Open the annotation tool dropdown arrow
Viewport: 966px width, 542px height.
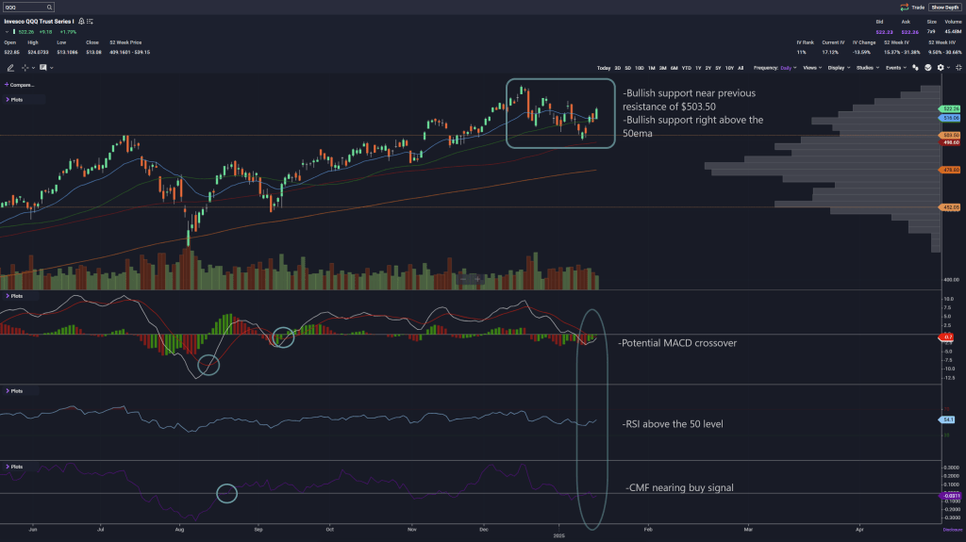[x=51, y=68]
